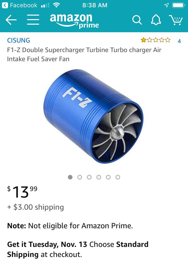Select the third image page dot
Screen dimensions: 188x262
(89, 177)
